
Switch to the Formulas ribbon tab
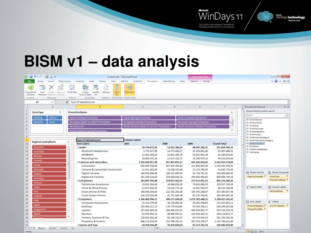tap(80, 81)
